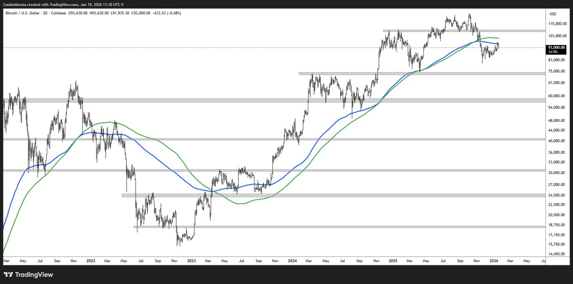Click the 83,000.00 value on the price scale
The height and width of the screenshot is (284, 573).
pos(556,60)
